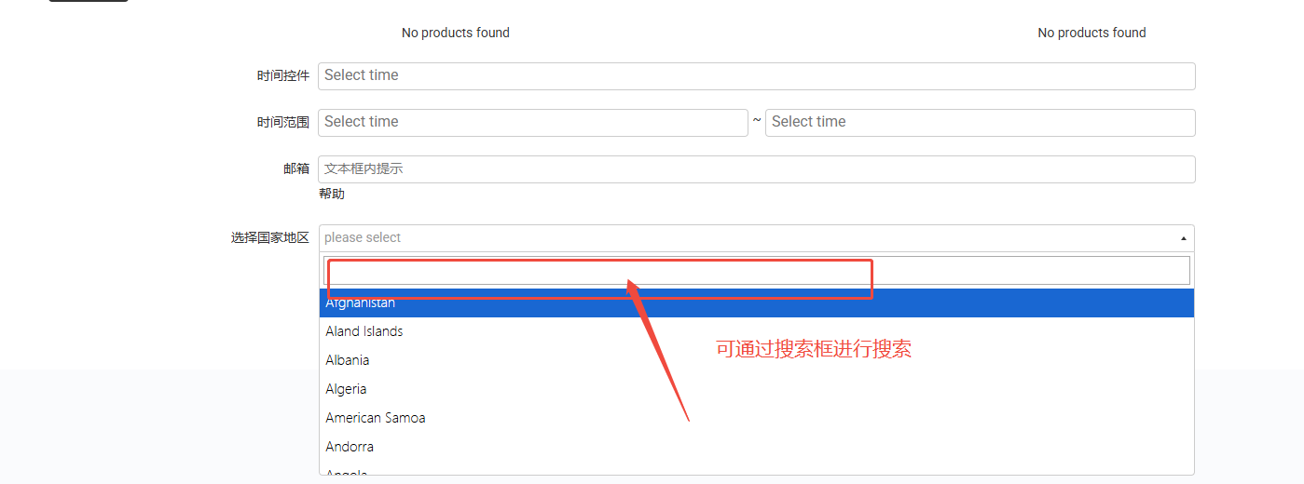Click the 时间控件 Select time field

tap(756, 76)
